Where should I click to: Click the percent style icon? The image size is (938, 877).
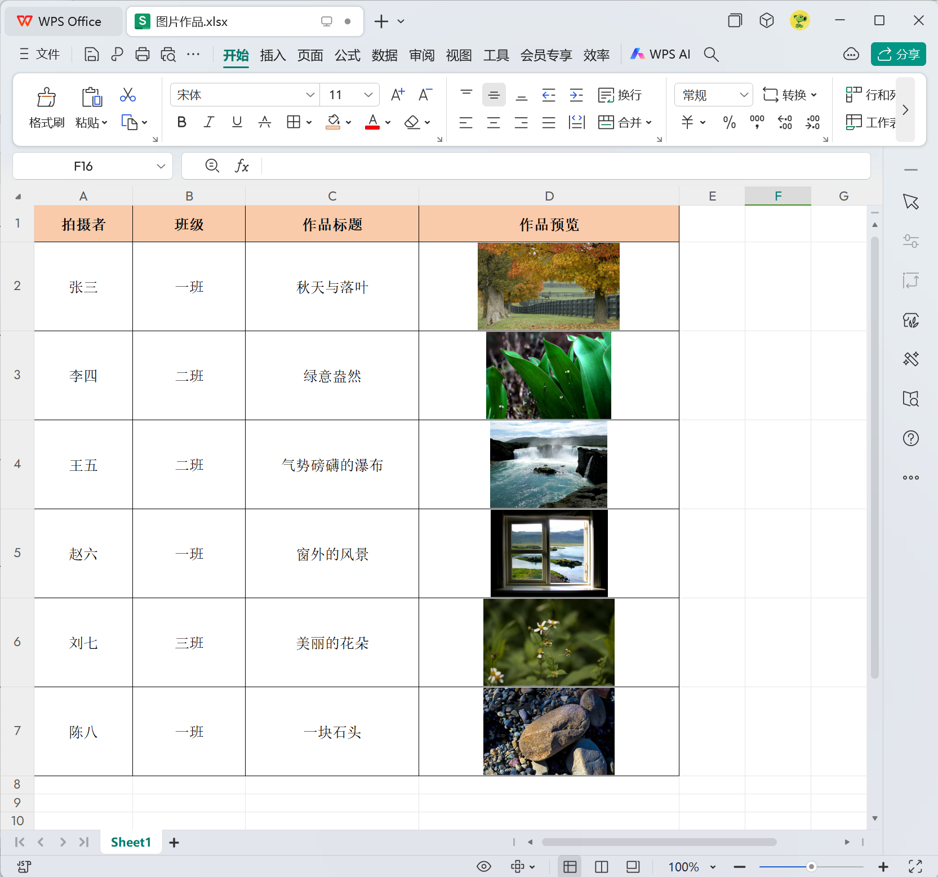pyautogui.click(x=729, y=122)
